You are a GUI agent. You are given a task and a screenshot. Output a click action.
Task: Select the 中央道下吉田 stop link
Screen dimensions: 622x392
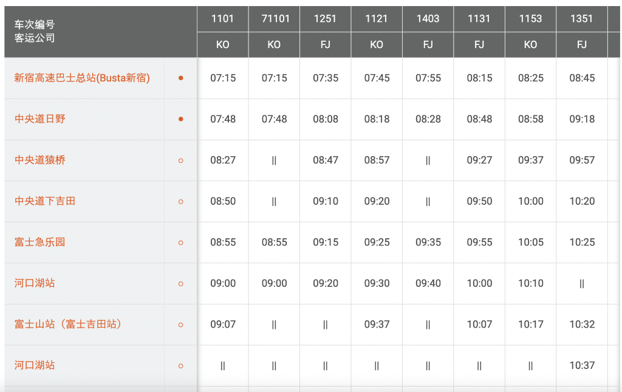[x=45, y=201]
